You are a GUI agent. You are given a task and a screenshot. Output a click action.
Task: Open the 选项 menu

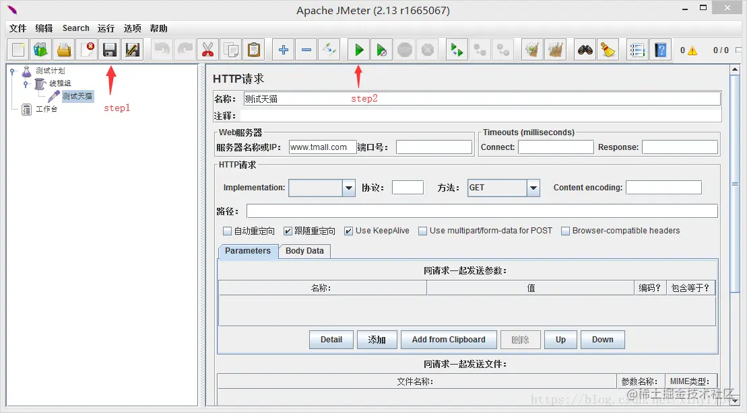pos(132,28)
